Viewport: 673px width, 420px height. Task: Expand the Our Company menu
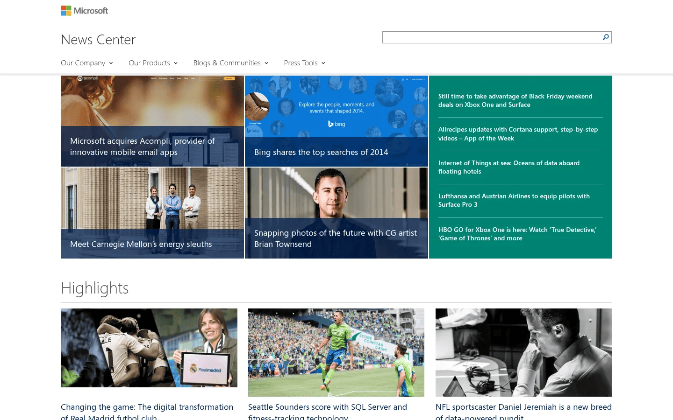point(87,63)
